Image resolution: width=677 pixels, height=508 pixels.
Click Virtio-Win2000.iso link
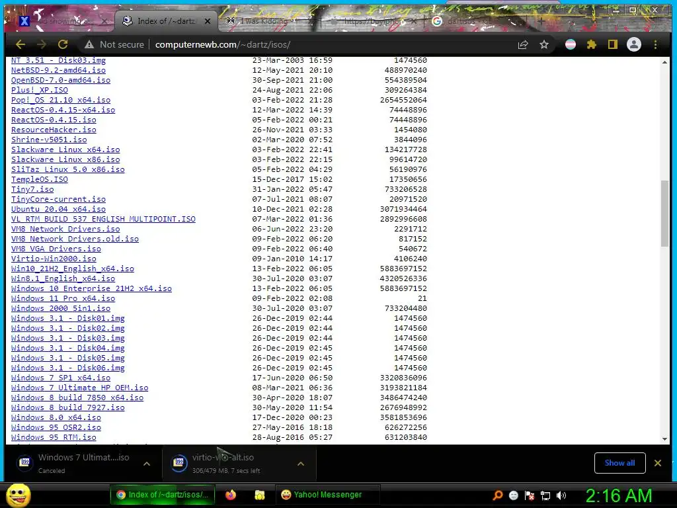[54, 259]
